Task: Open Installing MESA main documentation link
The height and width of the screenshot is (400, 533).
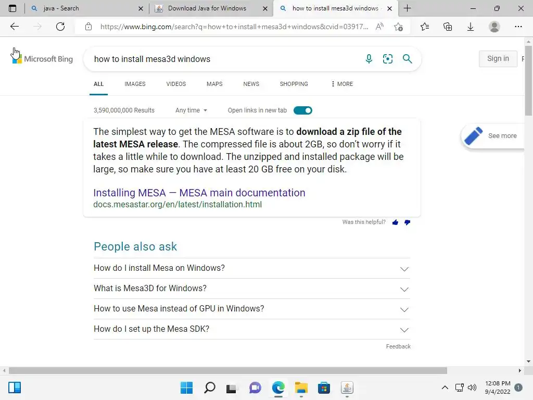Action: [x=199, y=193]
